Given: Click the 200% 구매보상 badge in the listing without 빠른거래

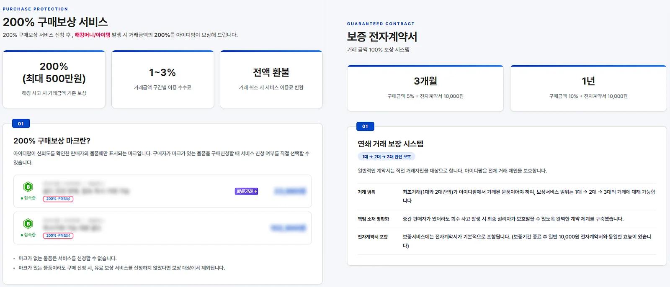Looking at the screenshot, I should (58, 236).
